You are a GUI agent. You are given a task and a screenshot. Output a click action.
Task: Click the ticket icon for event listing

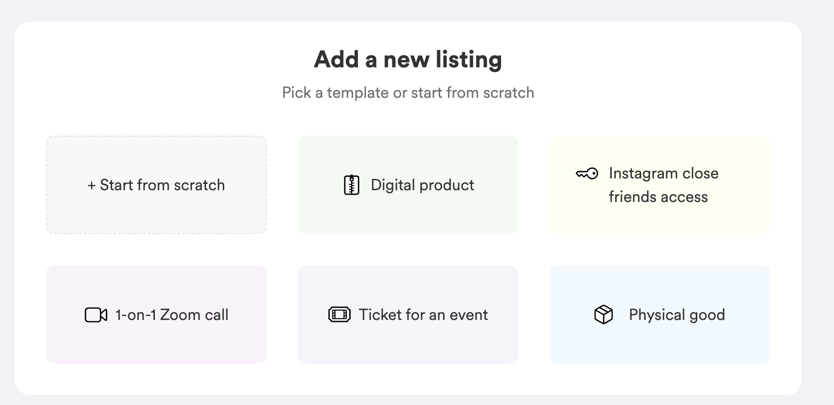tap(339, 315)
